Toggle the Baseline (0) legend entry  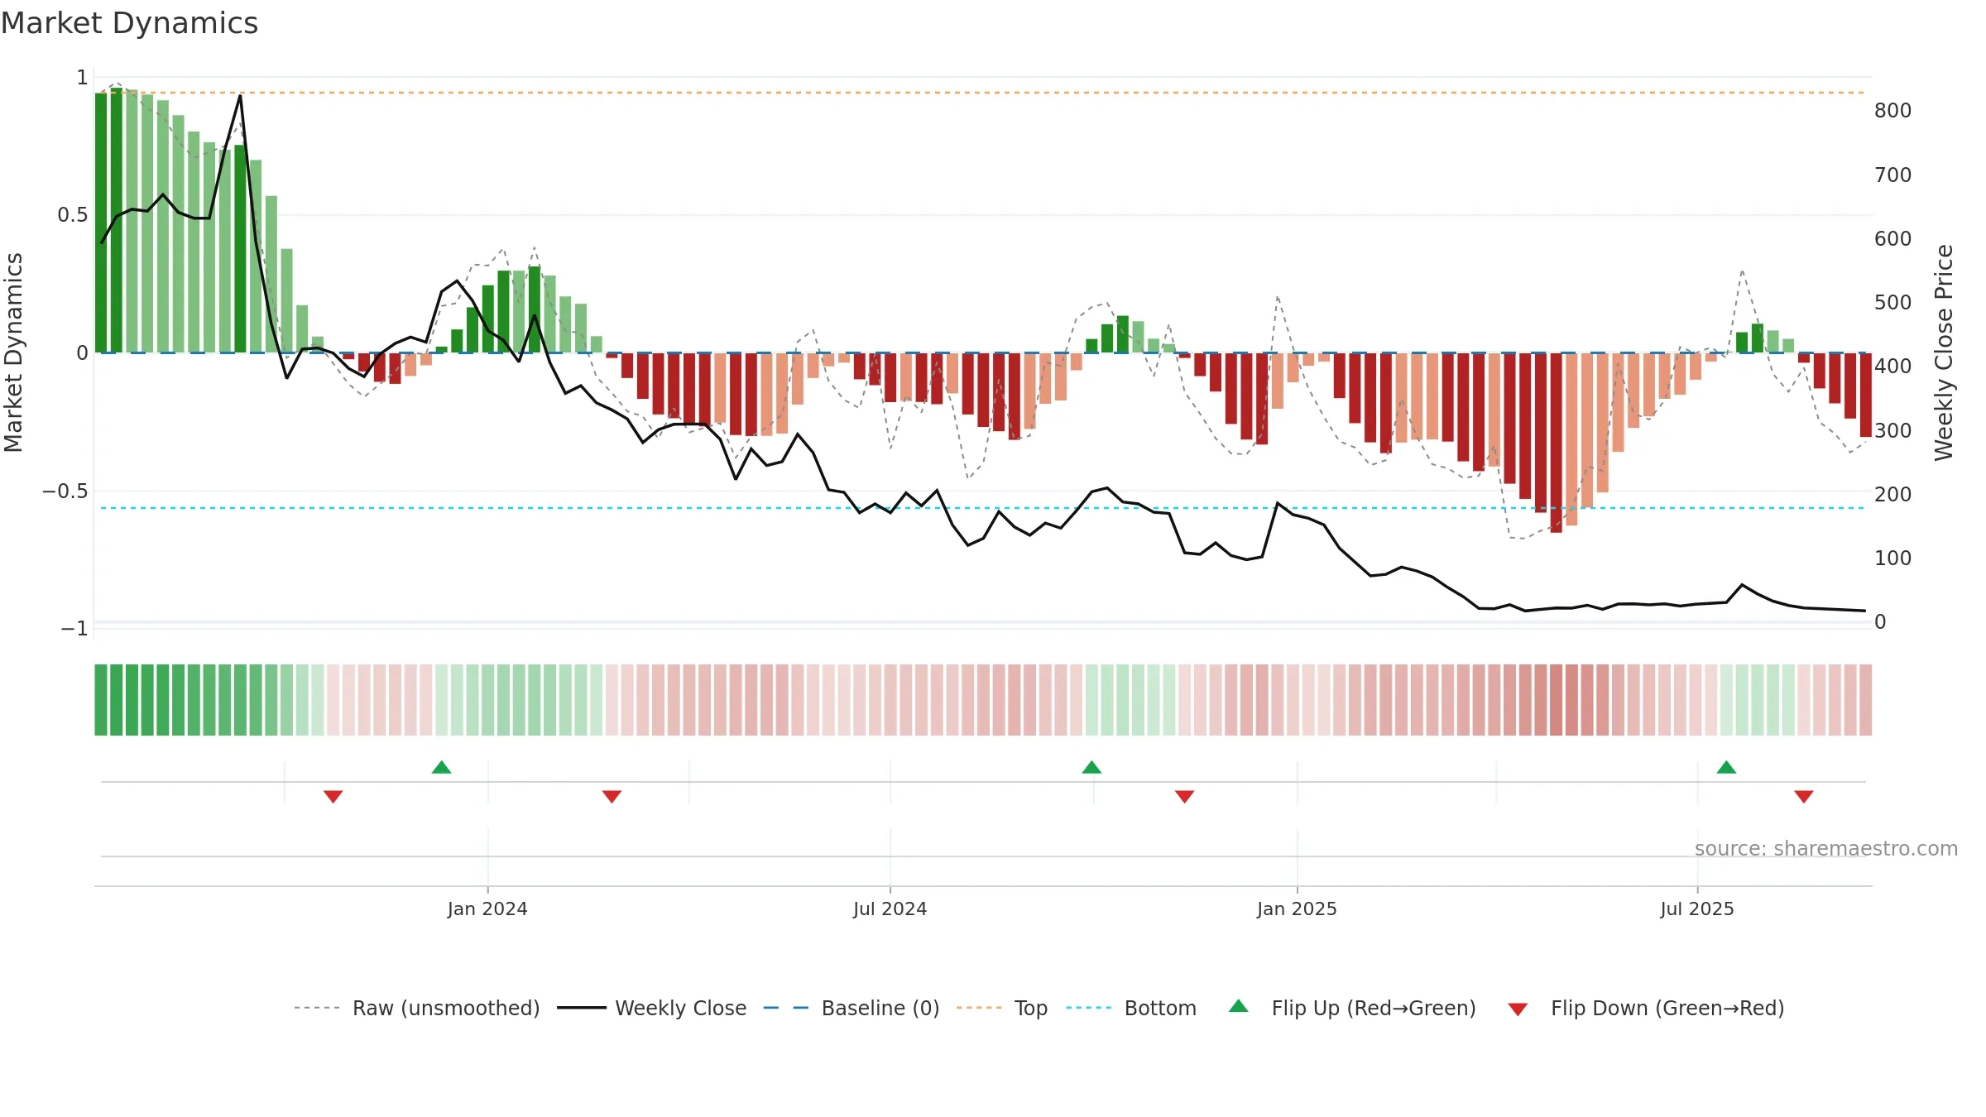click(x=851, y=1008)
